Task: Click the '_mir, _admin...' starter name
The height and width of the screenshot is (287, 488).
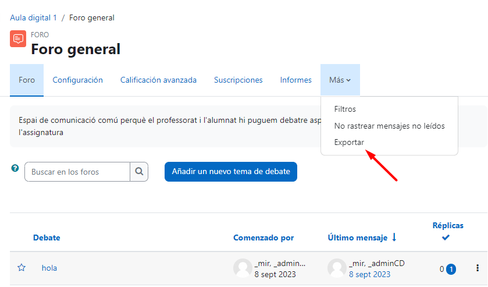Action: click(x=280, y=263)
